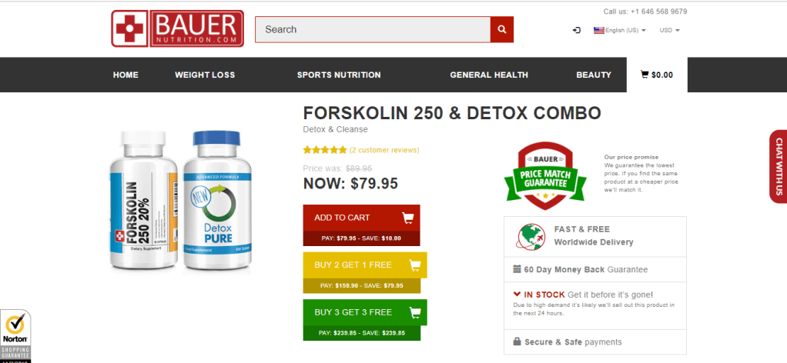Go to the General Health menu

pos(489,75)
